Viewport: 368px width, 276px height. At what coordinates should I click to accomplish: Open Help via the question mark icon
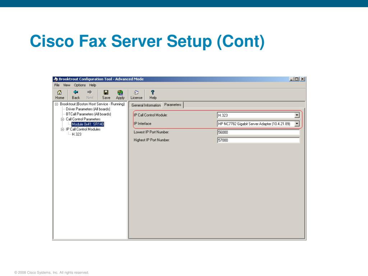pyautogui.click(x=152, y=92)
